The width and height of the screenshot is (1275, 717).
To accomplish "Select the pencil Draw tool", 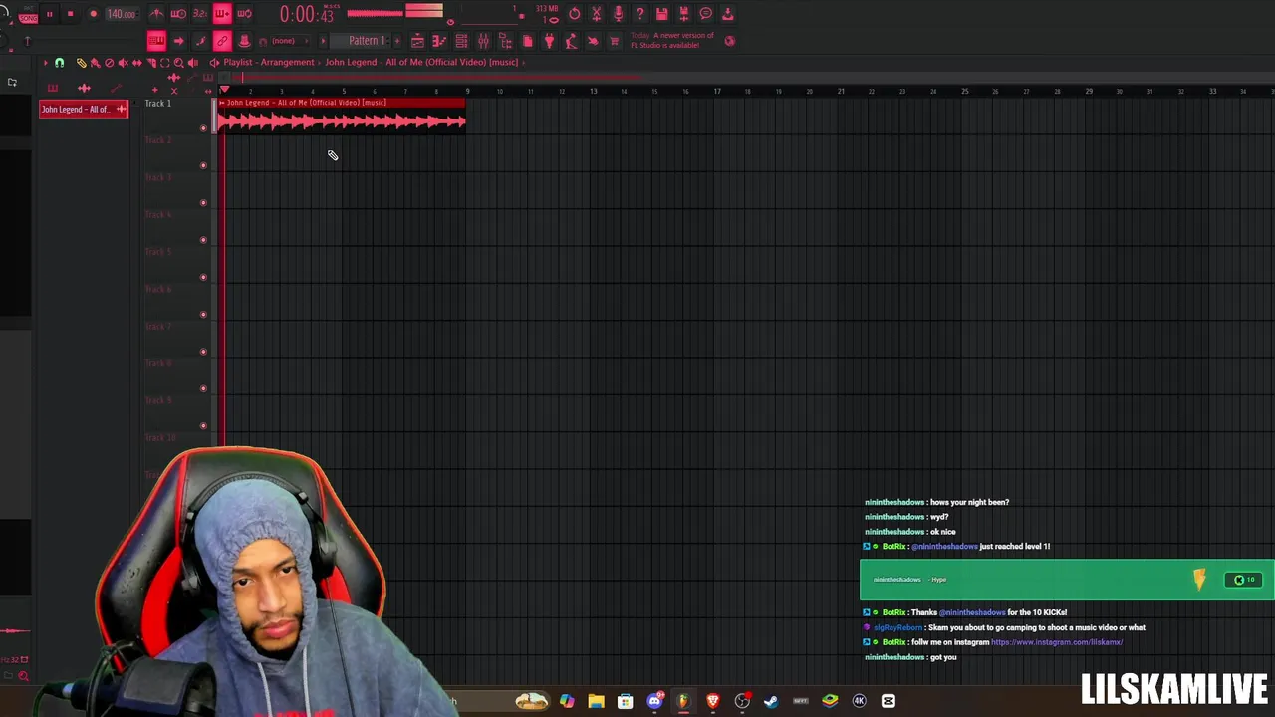I will pos(81,62).
